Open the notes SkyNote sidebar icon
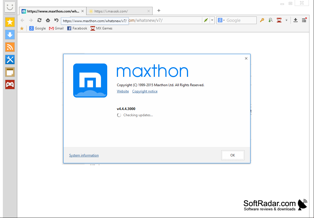 pos(10,72)
